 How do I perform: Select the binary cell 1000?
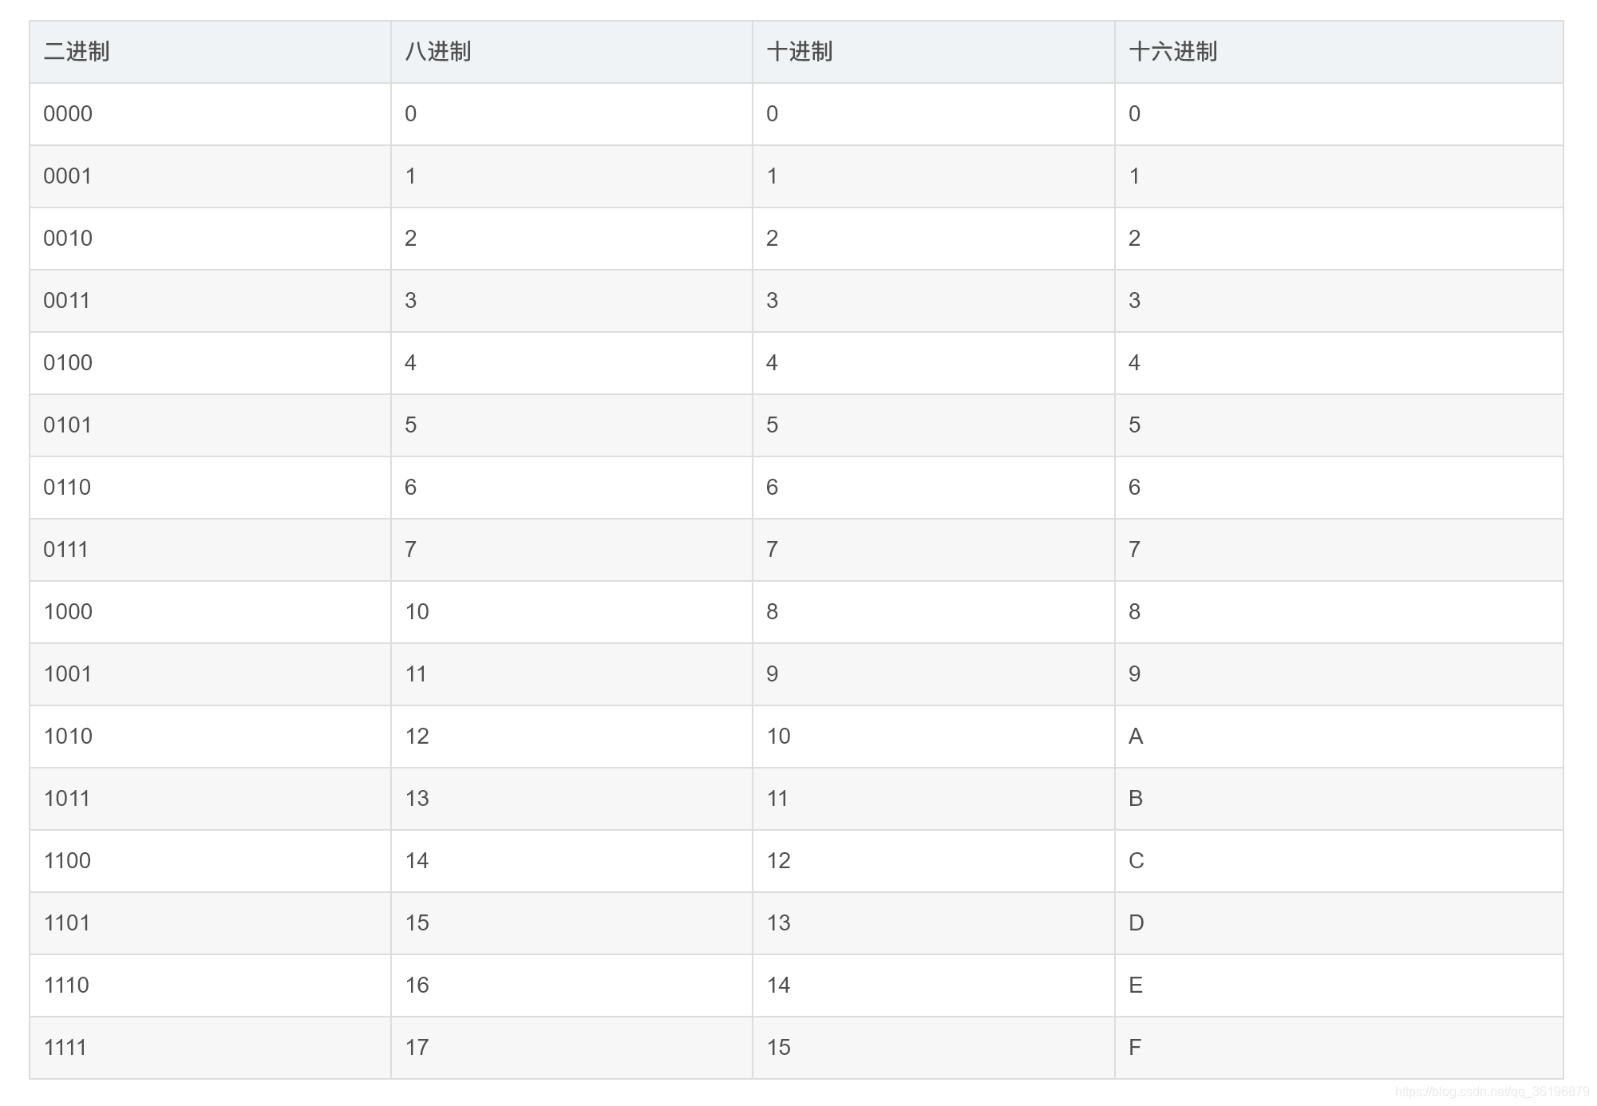click(68, 612)
